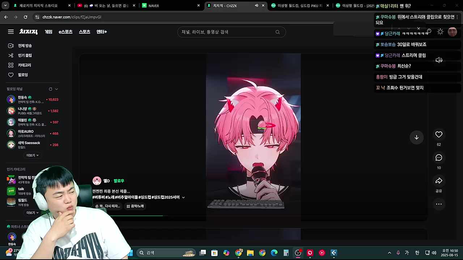Click the Windows taskbar search box
The width and height of the screenshot is (463, 260).
tap(166, 253)
